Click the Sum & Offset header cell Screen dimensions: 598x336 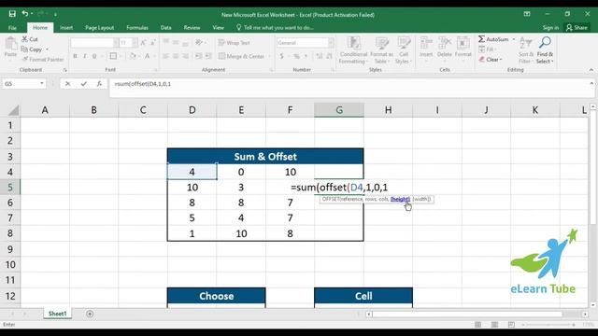pos(265,157)
